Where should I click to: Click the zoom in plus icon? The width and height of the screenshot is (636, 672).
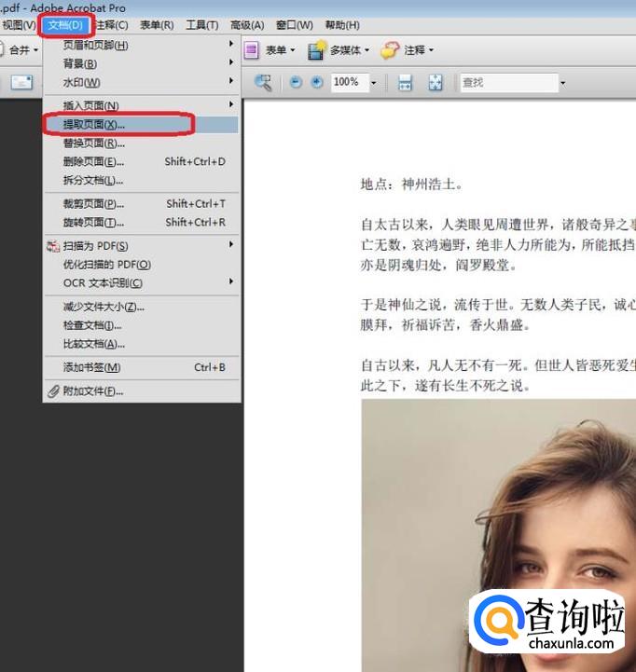tap(316, 83)
